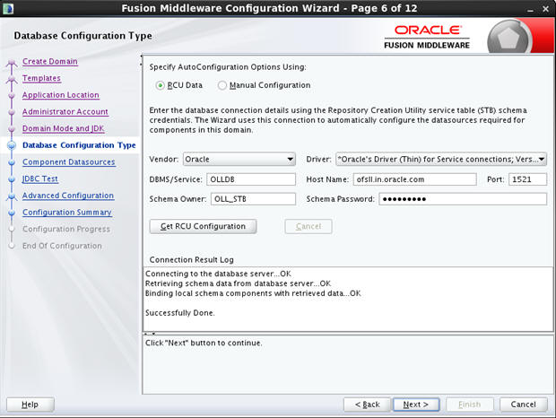Click the DBMS/Service input field

point(251,179)
